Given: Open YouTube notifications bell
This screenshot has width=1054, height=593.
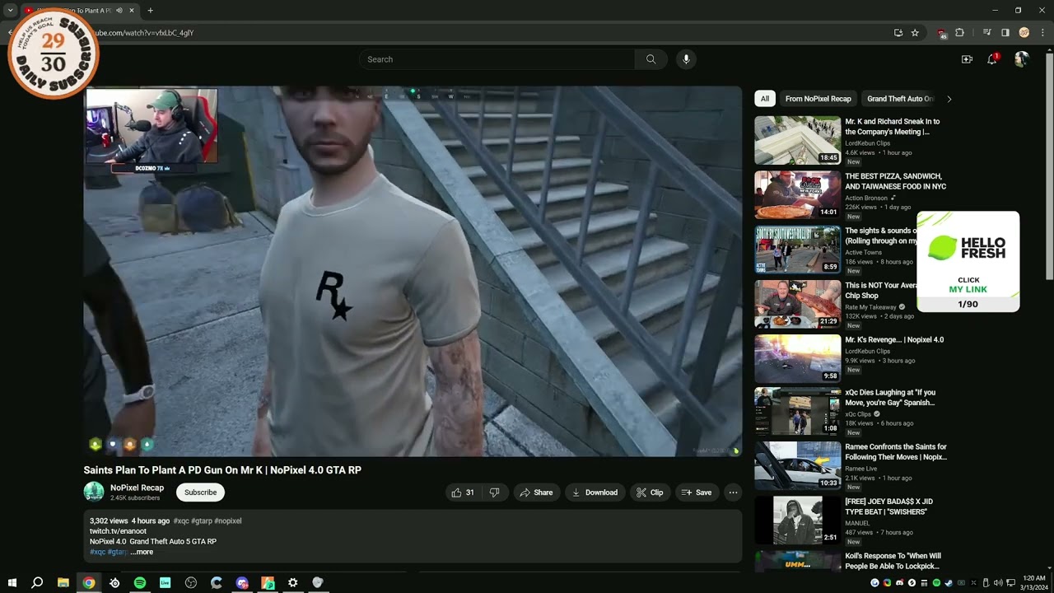Looking at the screenshot, I should coord(992,59).
